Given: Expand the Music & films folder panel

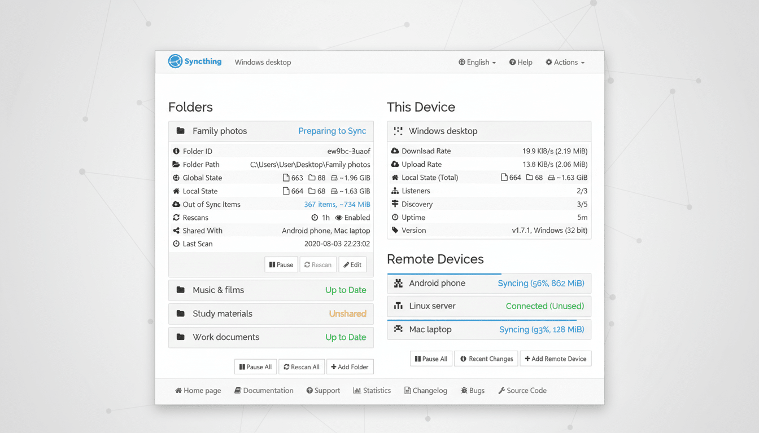Looking at the screenshot, I should coord(271,290).
